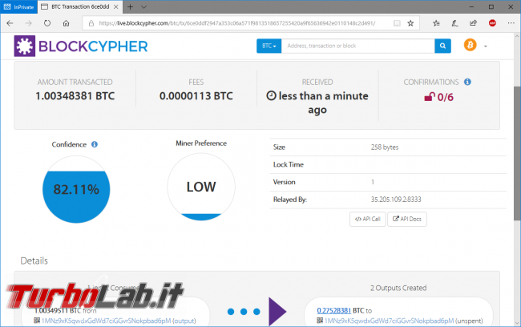Click the page vertical scrollbar thumb

pyautogui.click(x=517, y=153)
